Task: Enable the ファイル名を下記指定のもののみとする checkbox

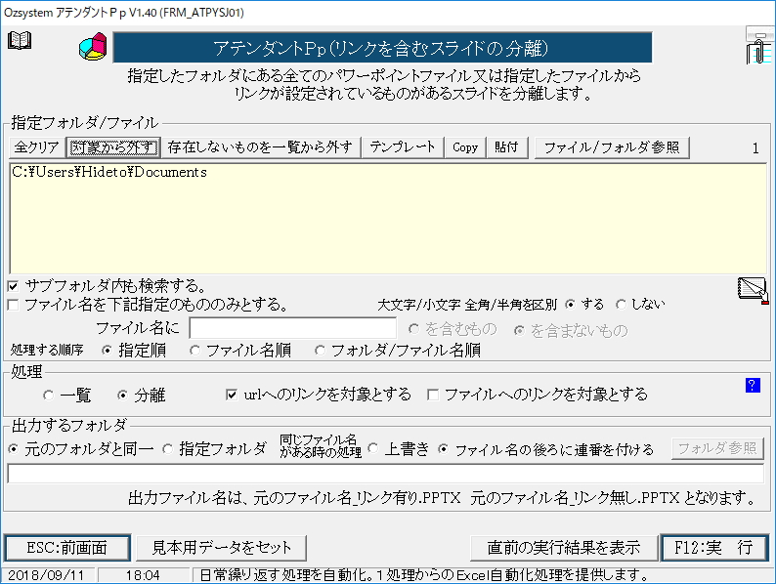Action: pyautogui.click(x=13, y=305)
